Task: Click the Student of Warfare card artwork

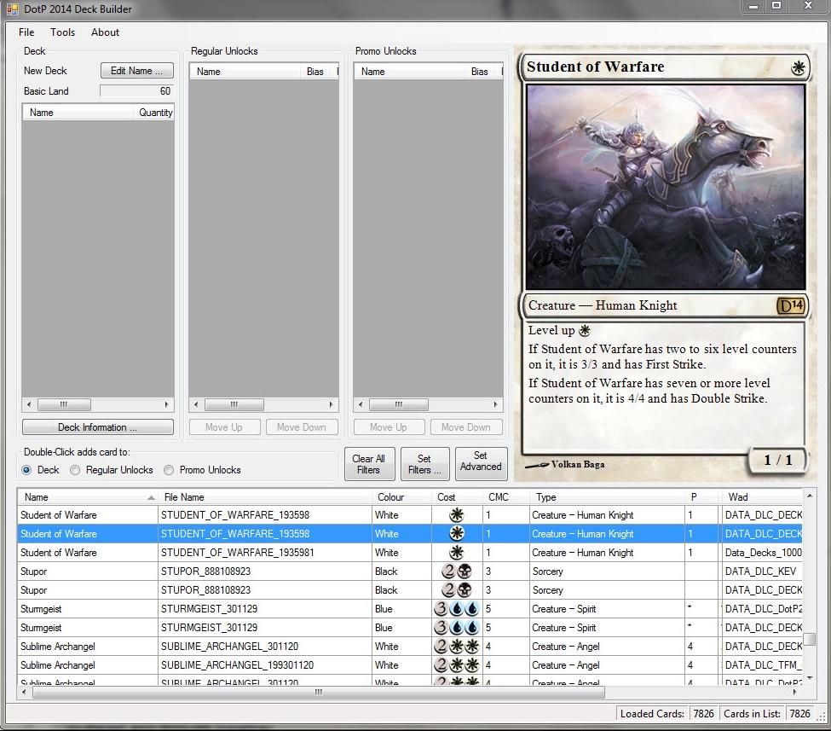Action: (x=665, y=187)
